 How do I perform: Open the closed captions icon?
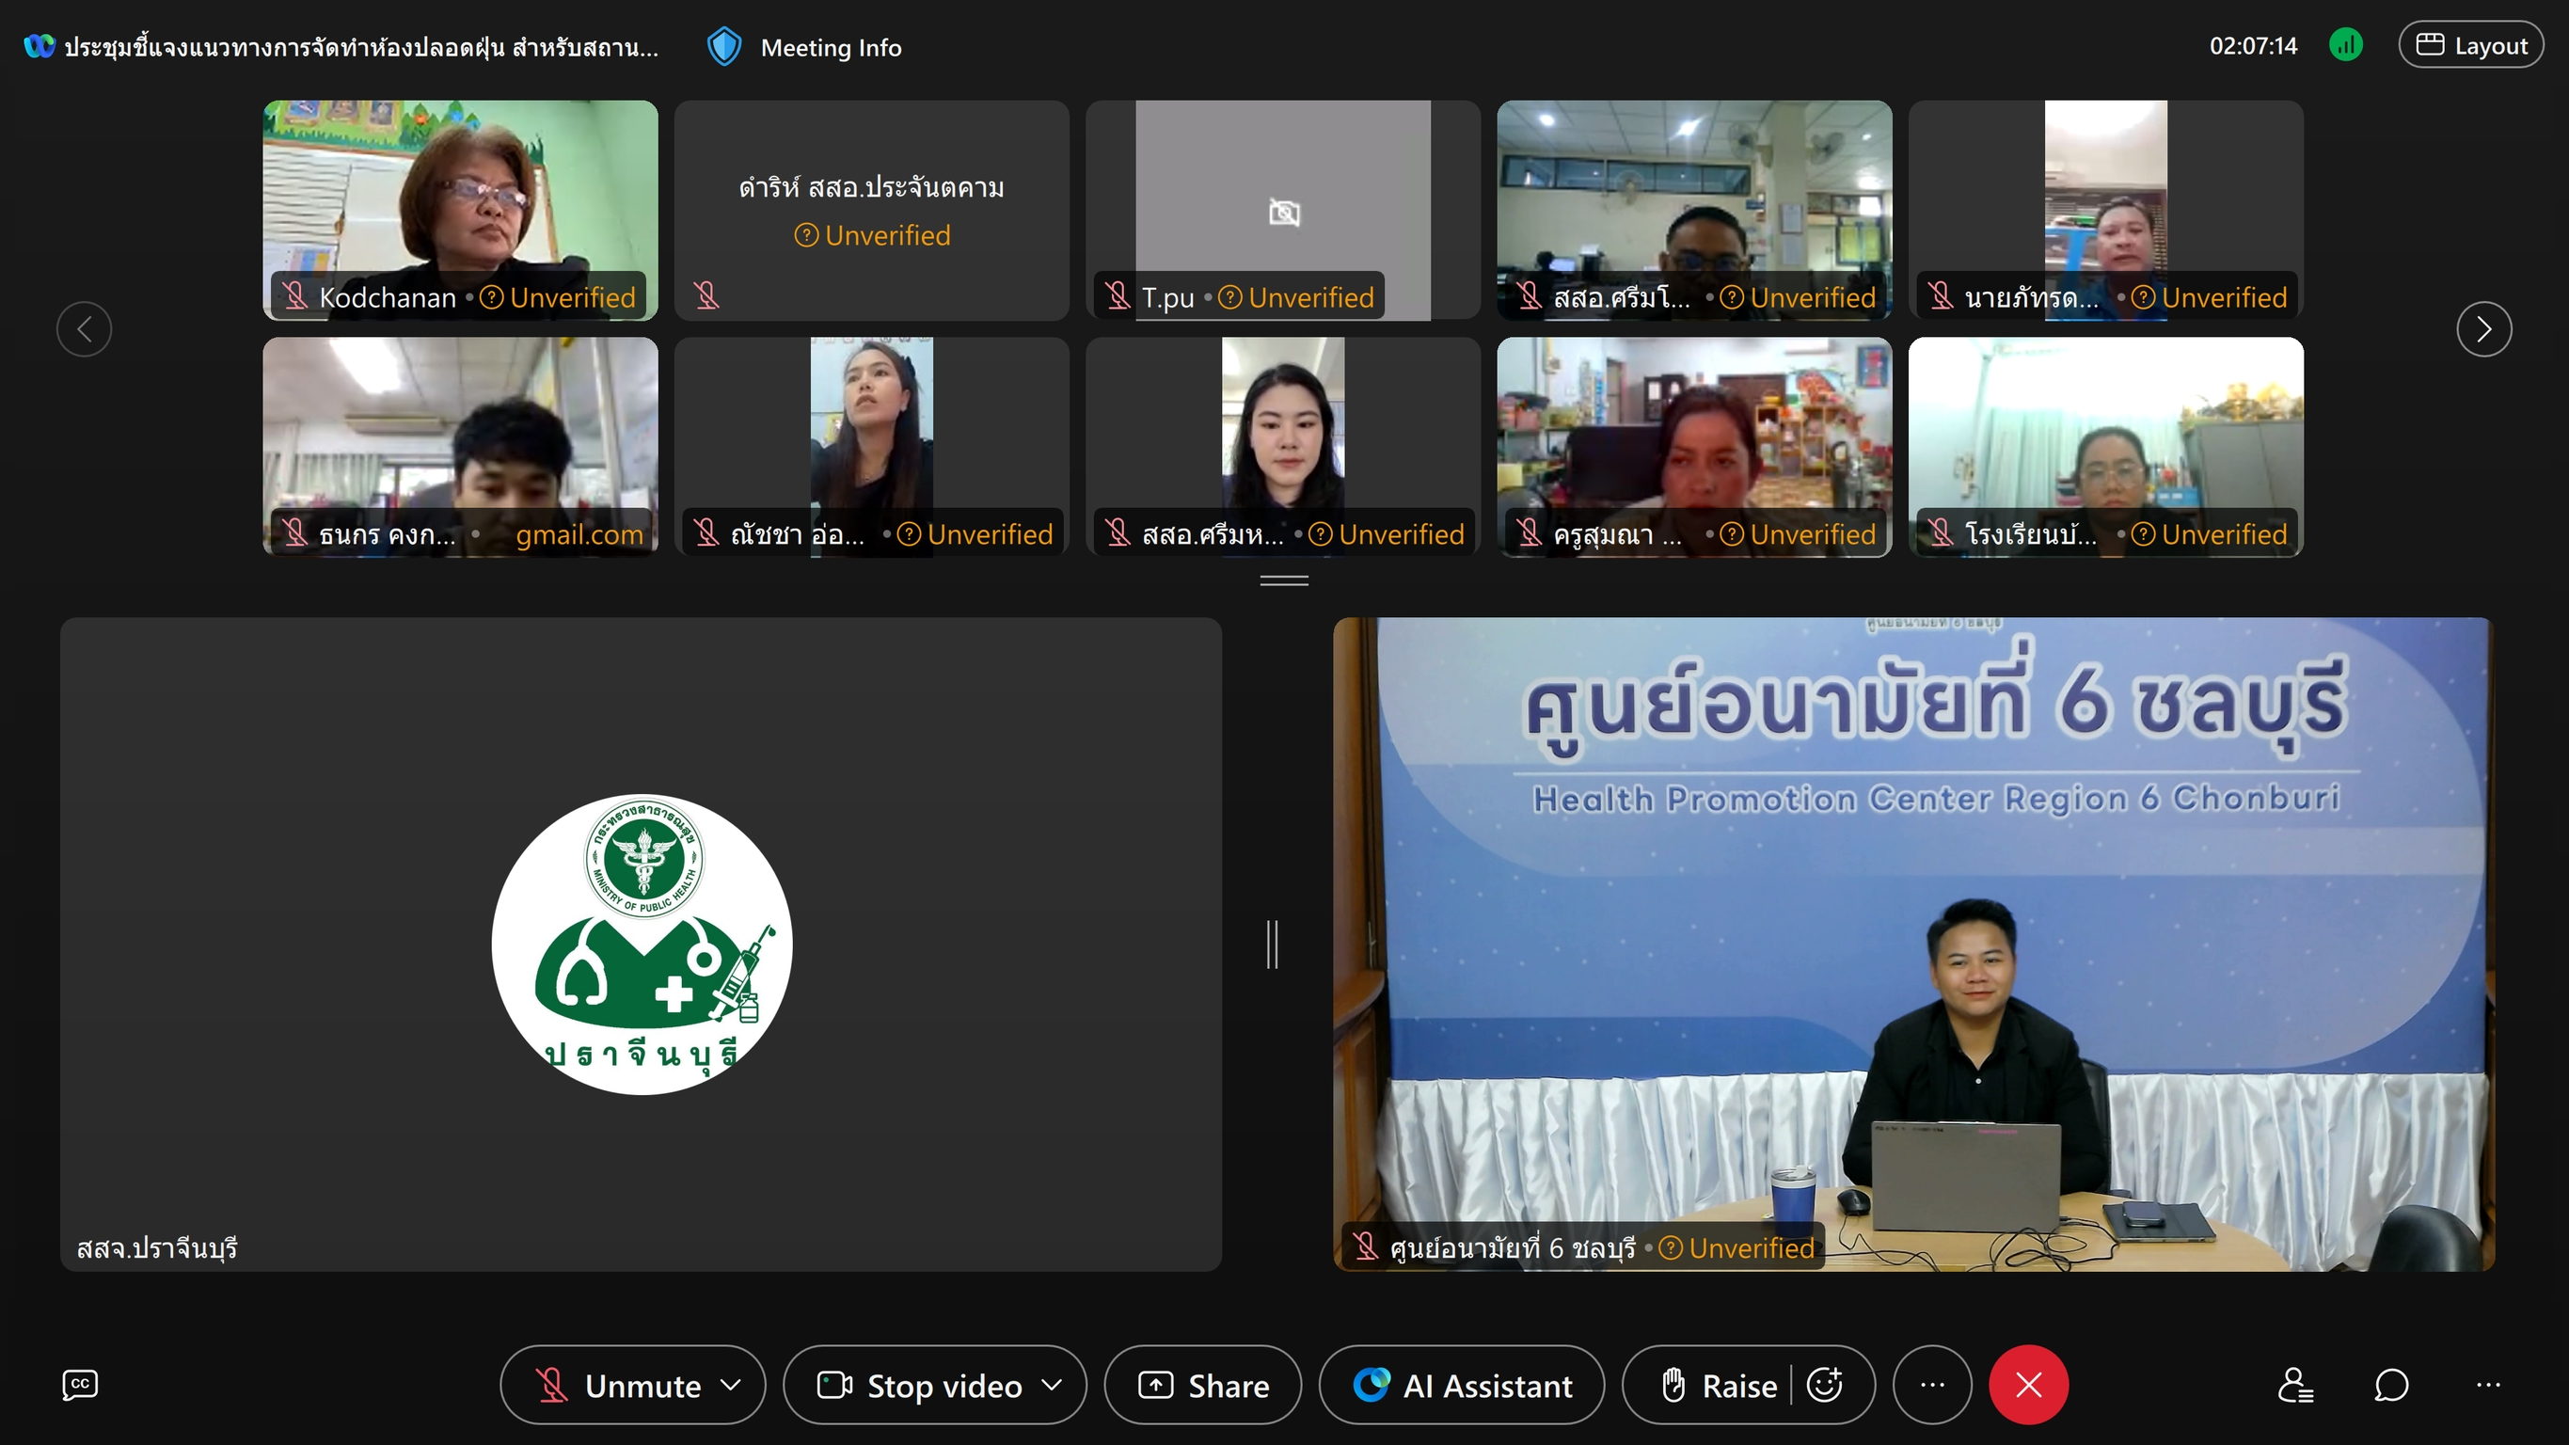[80, 1384]
